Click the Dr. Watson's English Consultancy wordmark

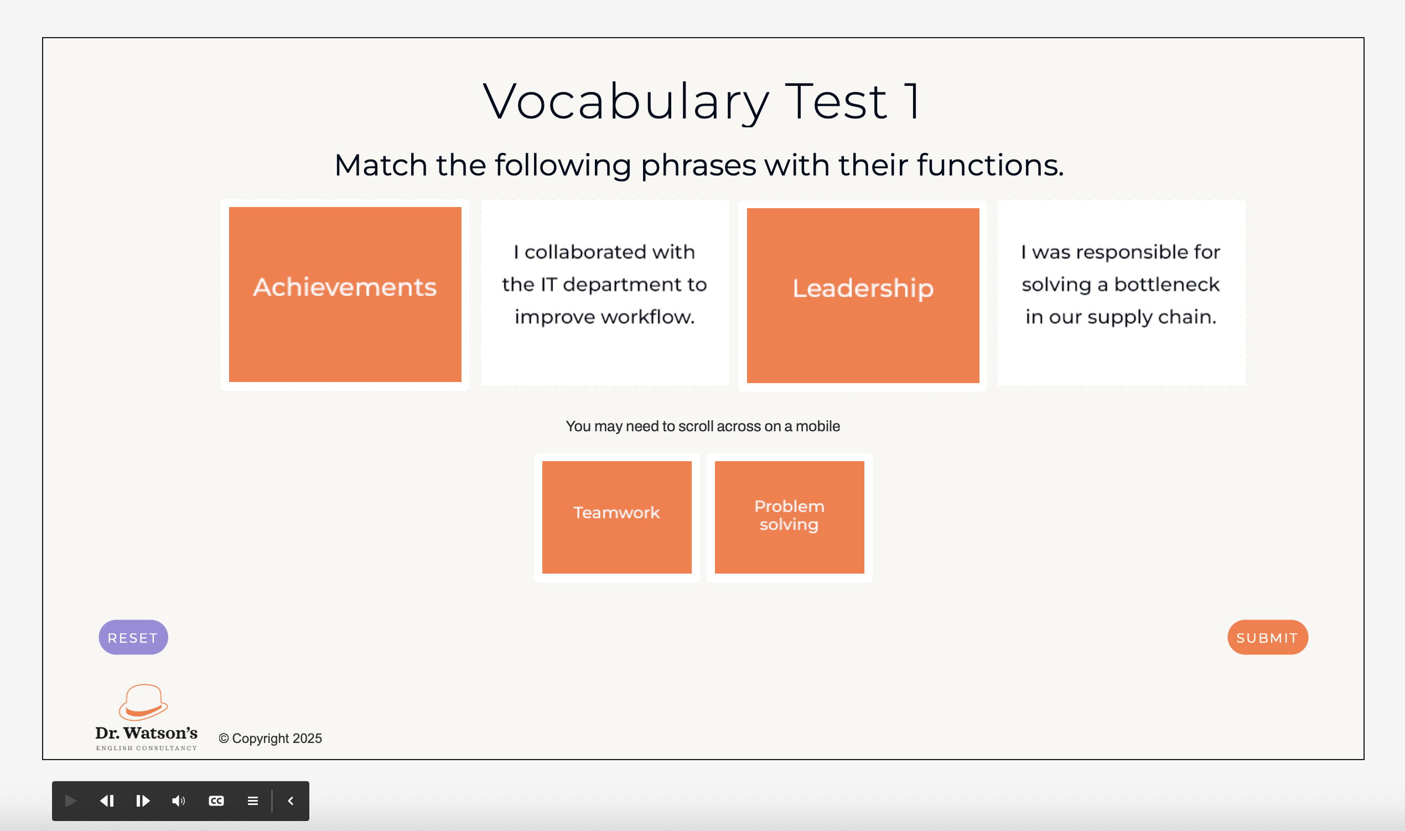pos(146,737)
